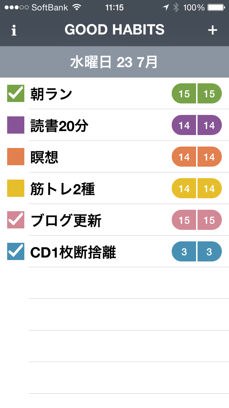Viewport: 229px width, 408px height.
Task: Check the purple 読書20分 checkbox
Action: coord(16,125)
